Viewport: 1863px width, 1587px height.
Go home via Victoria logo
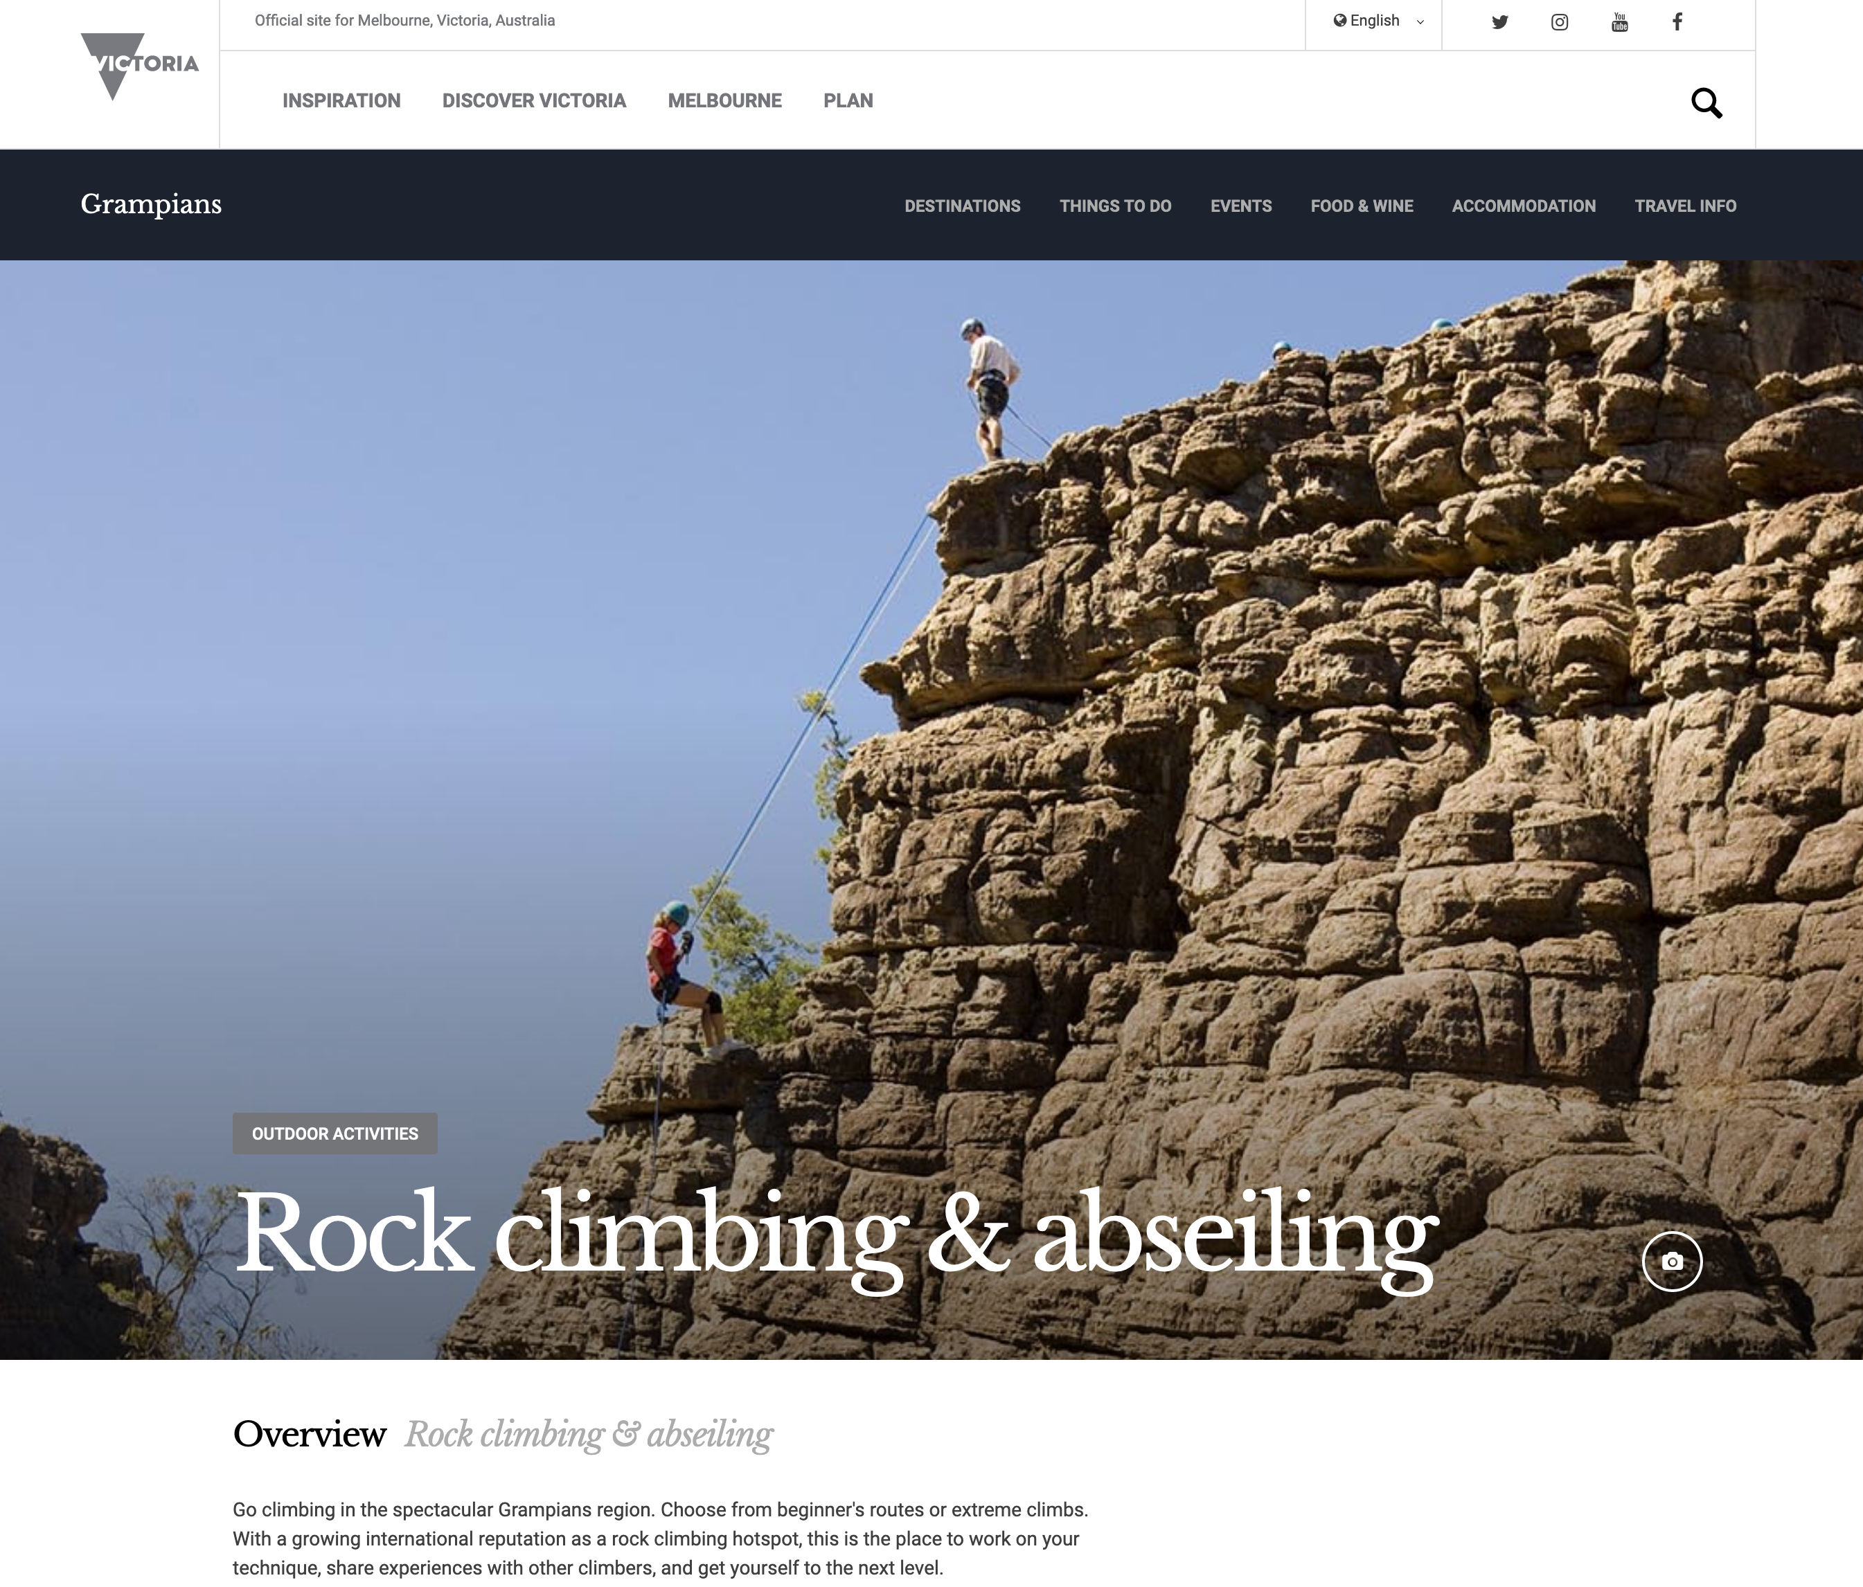139,66
